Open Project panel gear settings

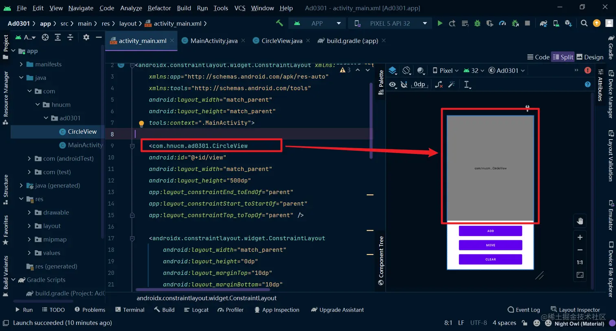point(86,37)
